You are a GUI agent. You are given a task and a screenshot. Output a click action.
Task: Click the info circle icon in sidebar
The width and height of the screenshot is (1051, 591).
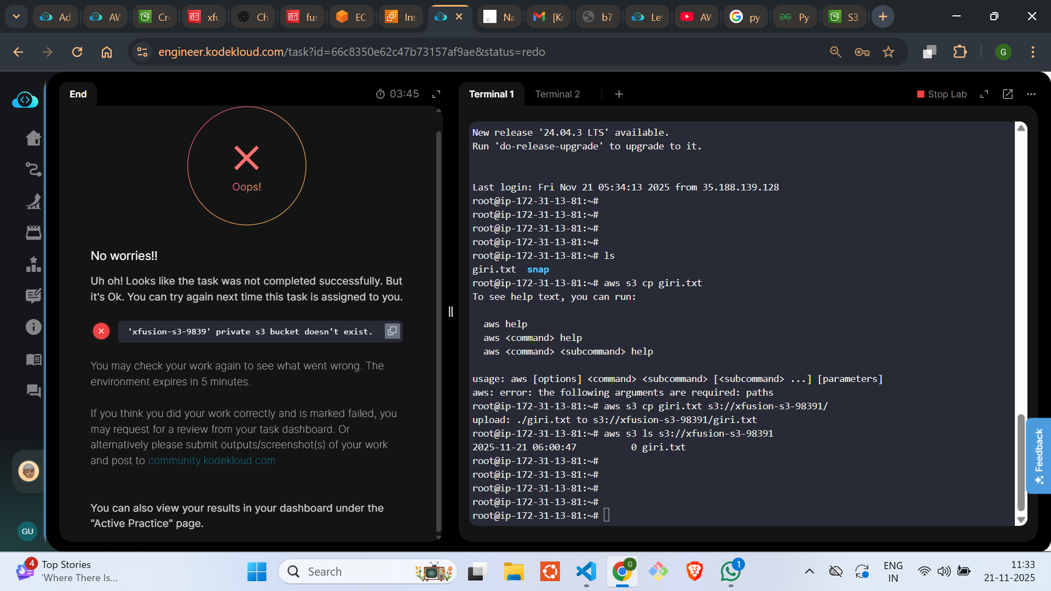coord(33,327)
